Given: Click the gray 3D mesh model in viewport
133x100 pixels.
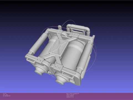Looking at the screenshot, I should pos(60,55).
